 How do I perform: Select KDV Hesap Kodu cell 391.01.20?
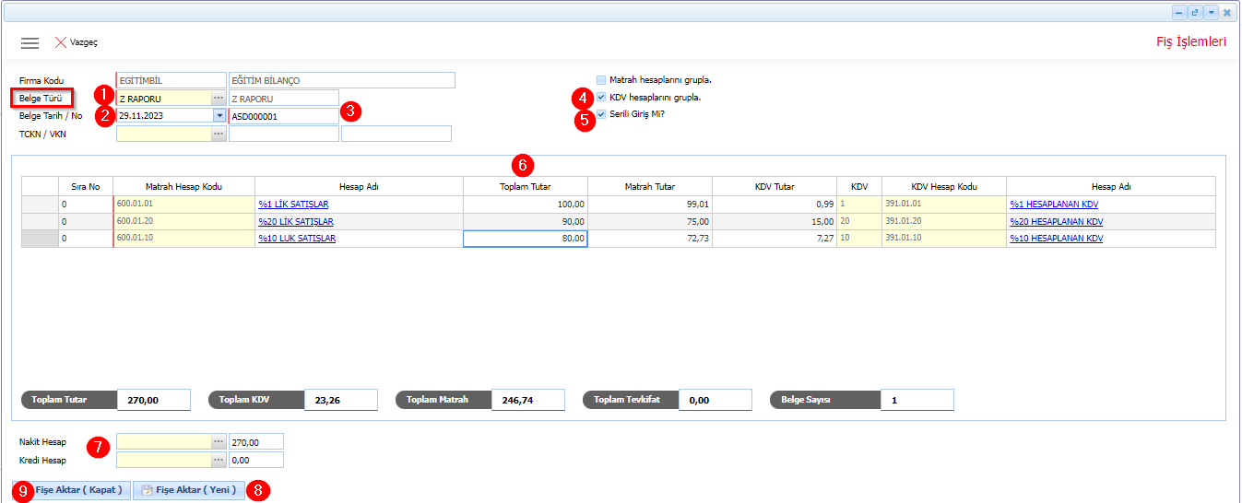click(x=944, y=222)
